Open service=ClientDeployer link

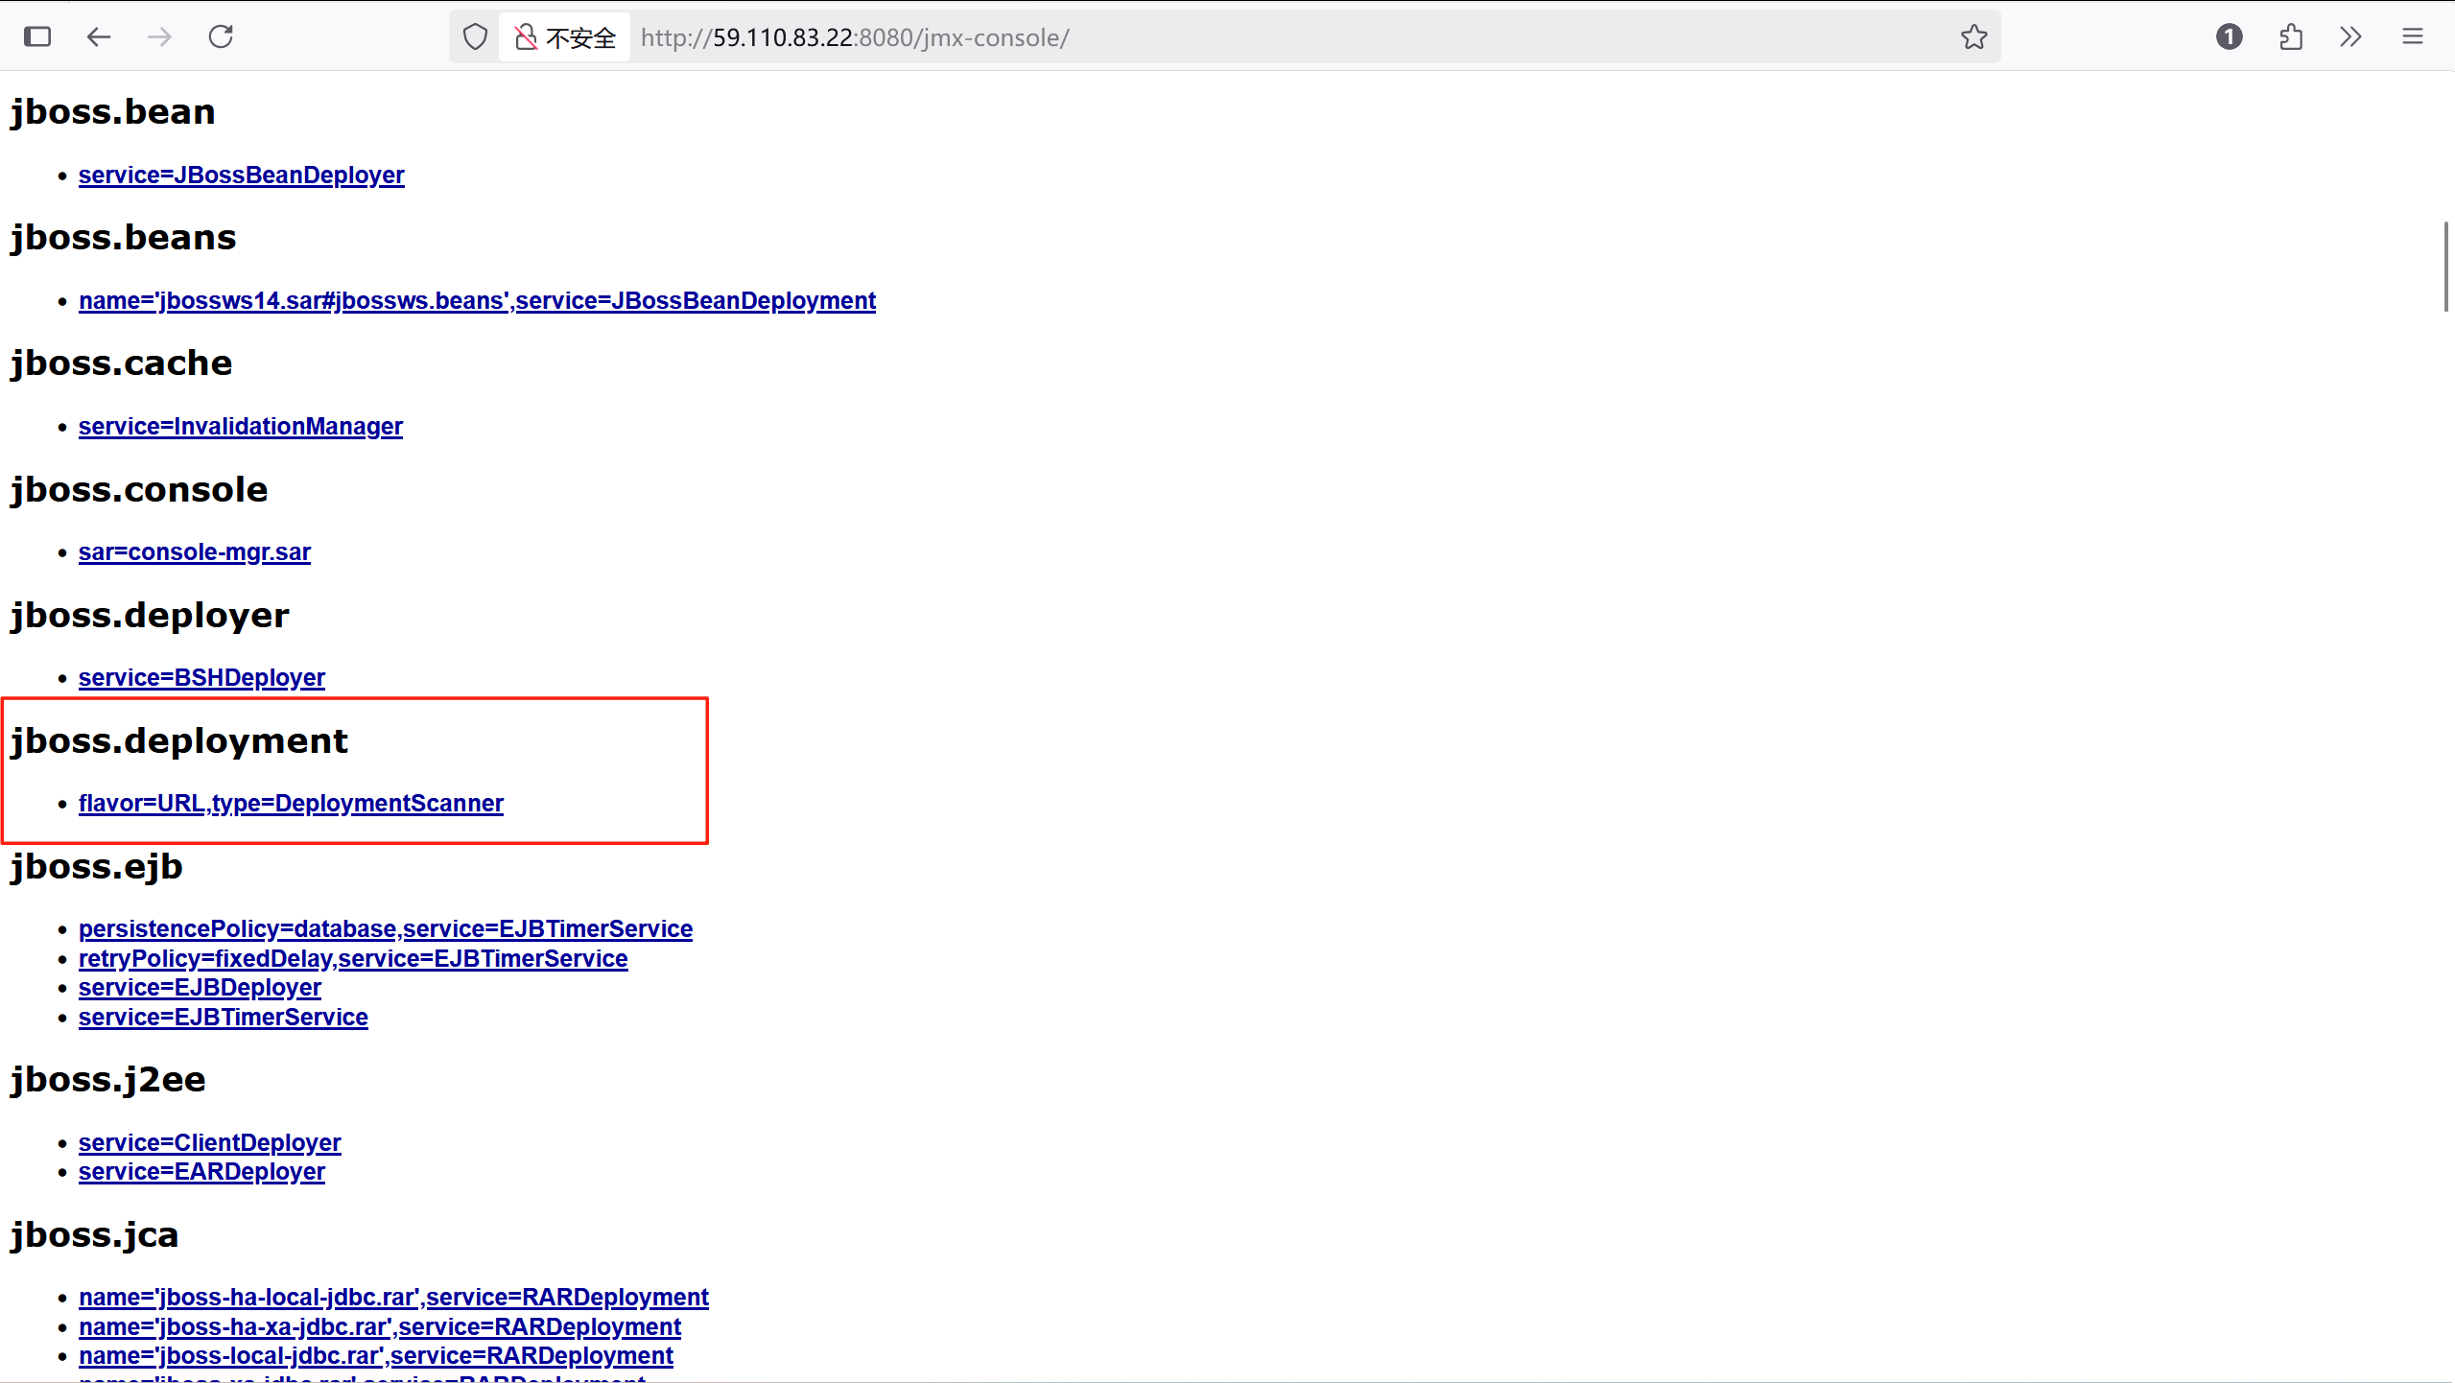pos(209,1143)
